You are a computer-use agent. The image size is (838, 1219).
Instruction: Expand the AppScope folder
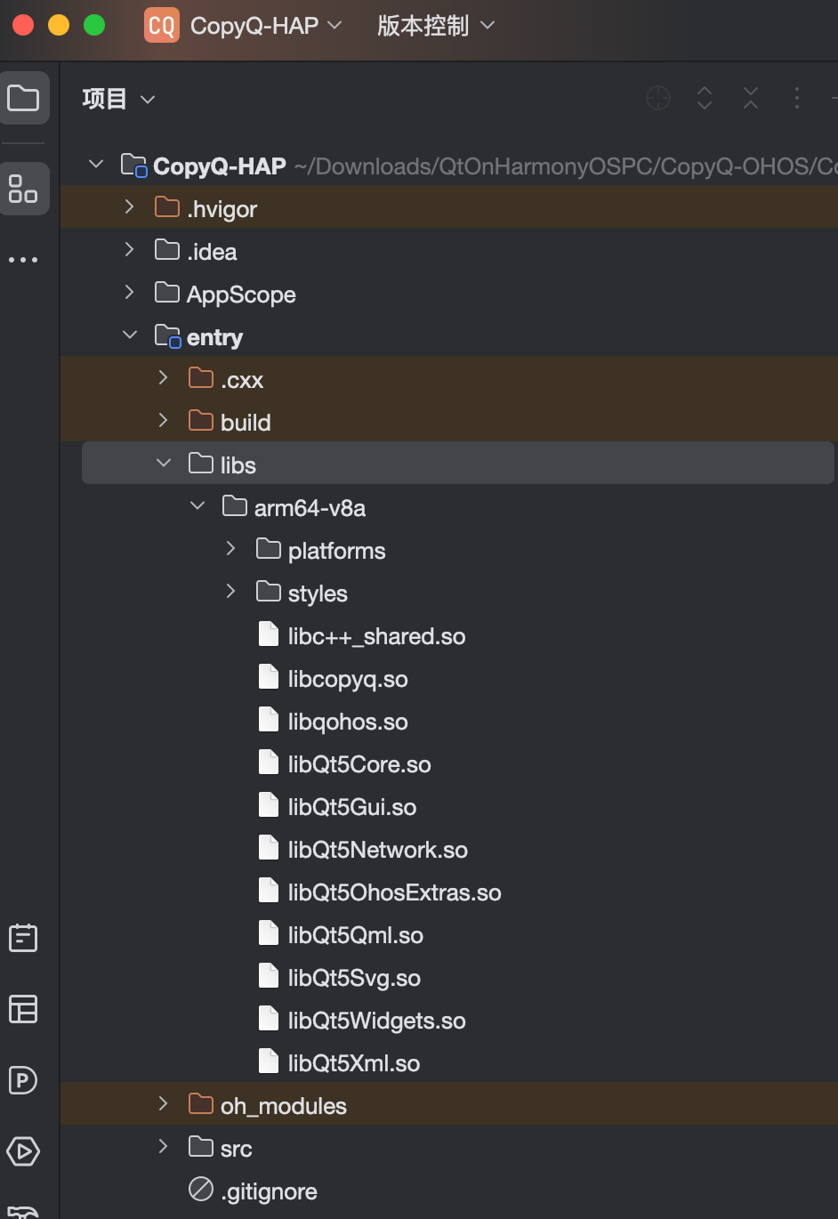pos(130,292)
